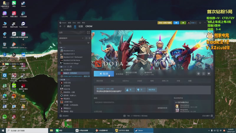Collapse the 未分类 category
This screenshot has width=236, height=133.
59,80
